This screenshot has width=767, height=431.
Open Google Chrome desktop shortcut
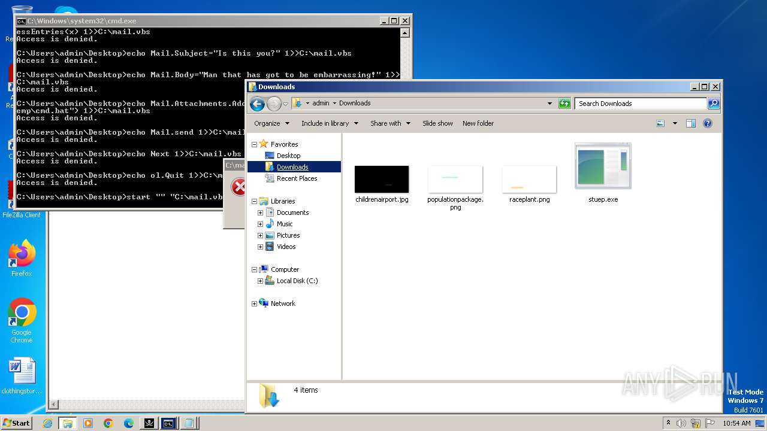[22, 321]
